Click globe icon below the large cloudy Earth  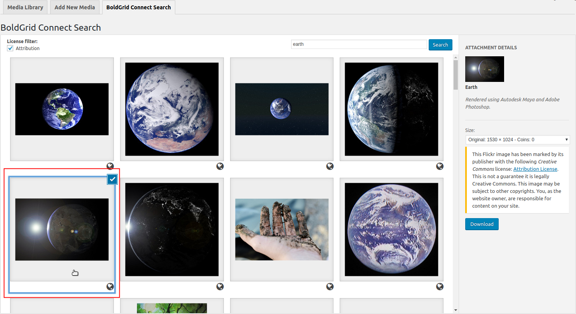pyautogui.click(x=220, y=167)
